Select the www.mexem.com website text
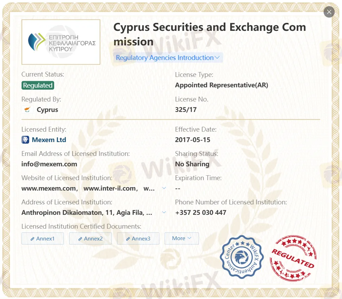342x299 pixels. (48, 188)
